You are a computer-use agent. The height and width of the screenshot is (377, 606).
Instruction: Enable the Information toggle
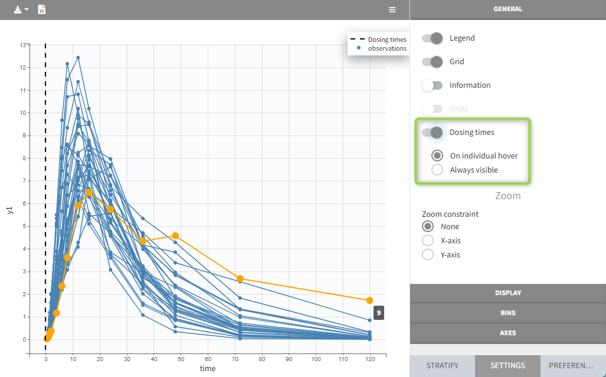coord(432,85)
